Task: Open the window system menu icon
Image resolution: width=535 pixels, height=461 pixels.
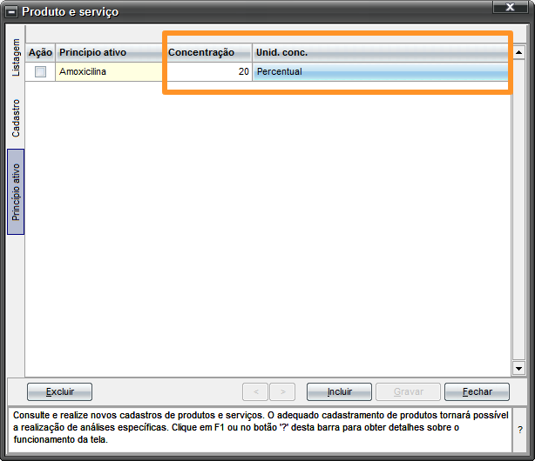Action: pos(11,12)
